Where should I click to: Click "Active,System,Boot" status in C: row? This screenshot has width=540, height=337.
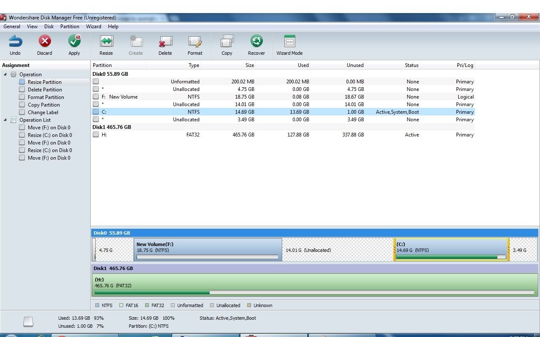pos(397,112)
